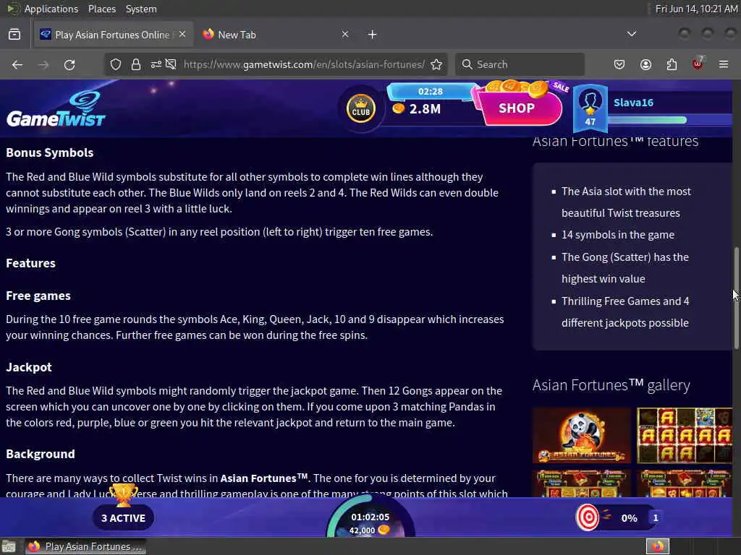Open the SHOP sale button
Screen dimensions: 741x555
517,108
